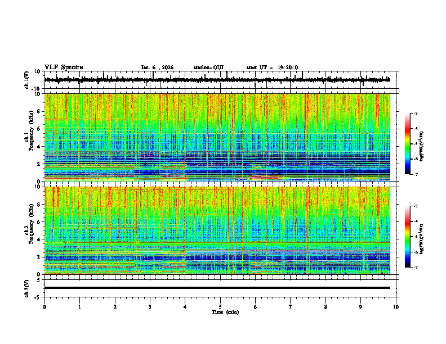Click the "5" minute time axis tick label
The width and height of the screenshot is (446, 344).
[220, 307]
